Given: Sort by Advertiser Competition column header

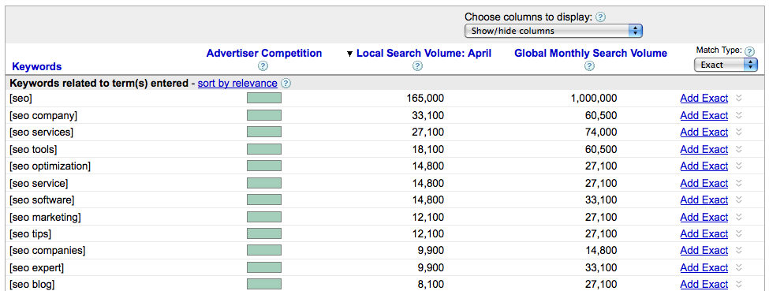Looking at the screenshot, I should click(x=264, y=53).
